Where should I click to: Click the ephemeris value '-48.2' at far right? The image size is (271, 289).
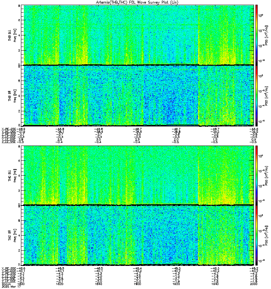pos(254,268)
